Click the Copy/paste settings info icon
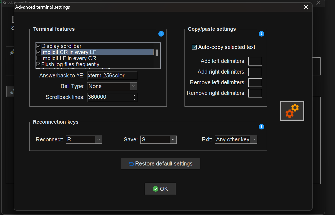 point(262,34)
